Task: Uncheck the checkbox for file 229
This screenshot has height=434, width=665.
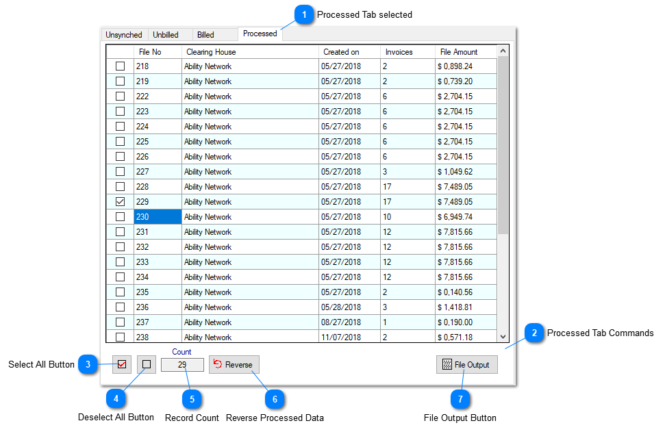Action: tap(120, 201)
